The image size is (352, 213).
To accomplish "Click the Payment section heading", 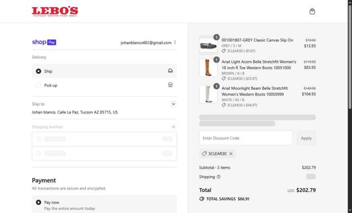I will tap(44, 181).
